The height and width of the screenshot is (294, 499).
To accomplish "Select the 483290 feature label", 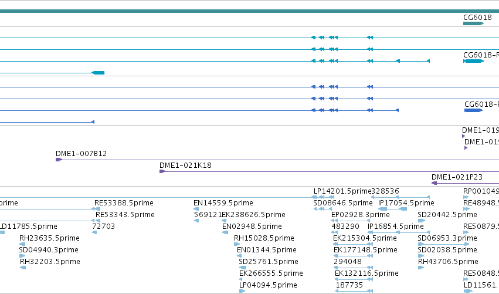I will pyautogui.click(x=345, y=227).
